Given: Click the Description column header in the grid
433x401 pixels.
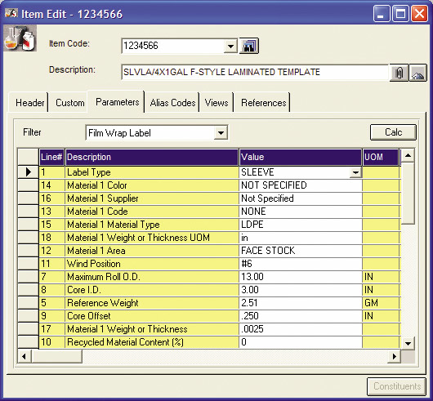Looking at the screenshot, I should point(152,157).
